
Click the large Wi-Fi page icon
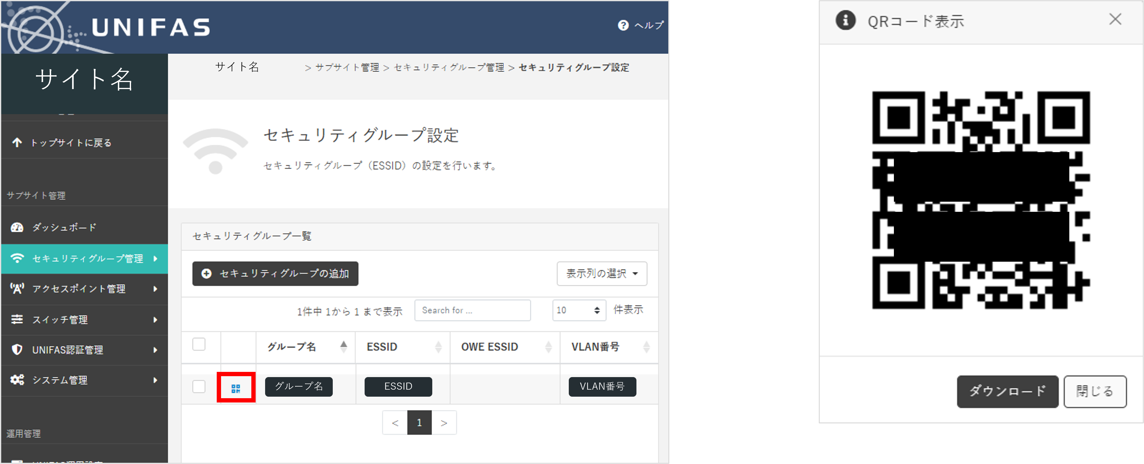[216, 151]
